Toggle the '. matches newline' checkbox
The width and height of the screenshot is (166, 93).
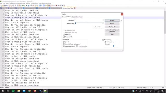coord(77,46)
